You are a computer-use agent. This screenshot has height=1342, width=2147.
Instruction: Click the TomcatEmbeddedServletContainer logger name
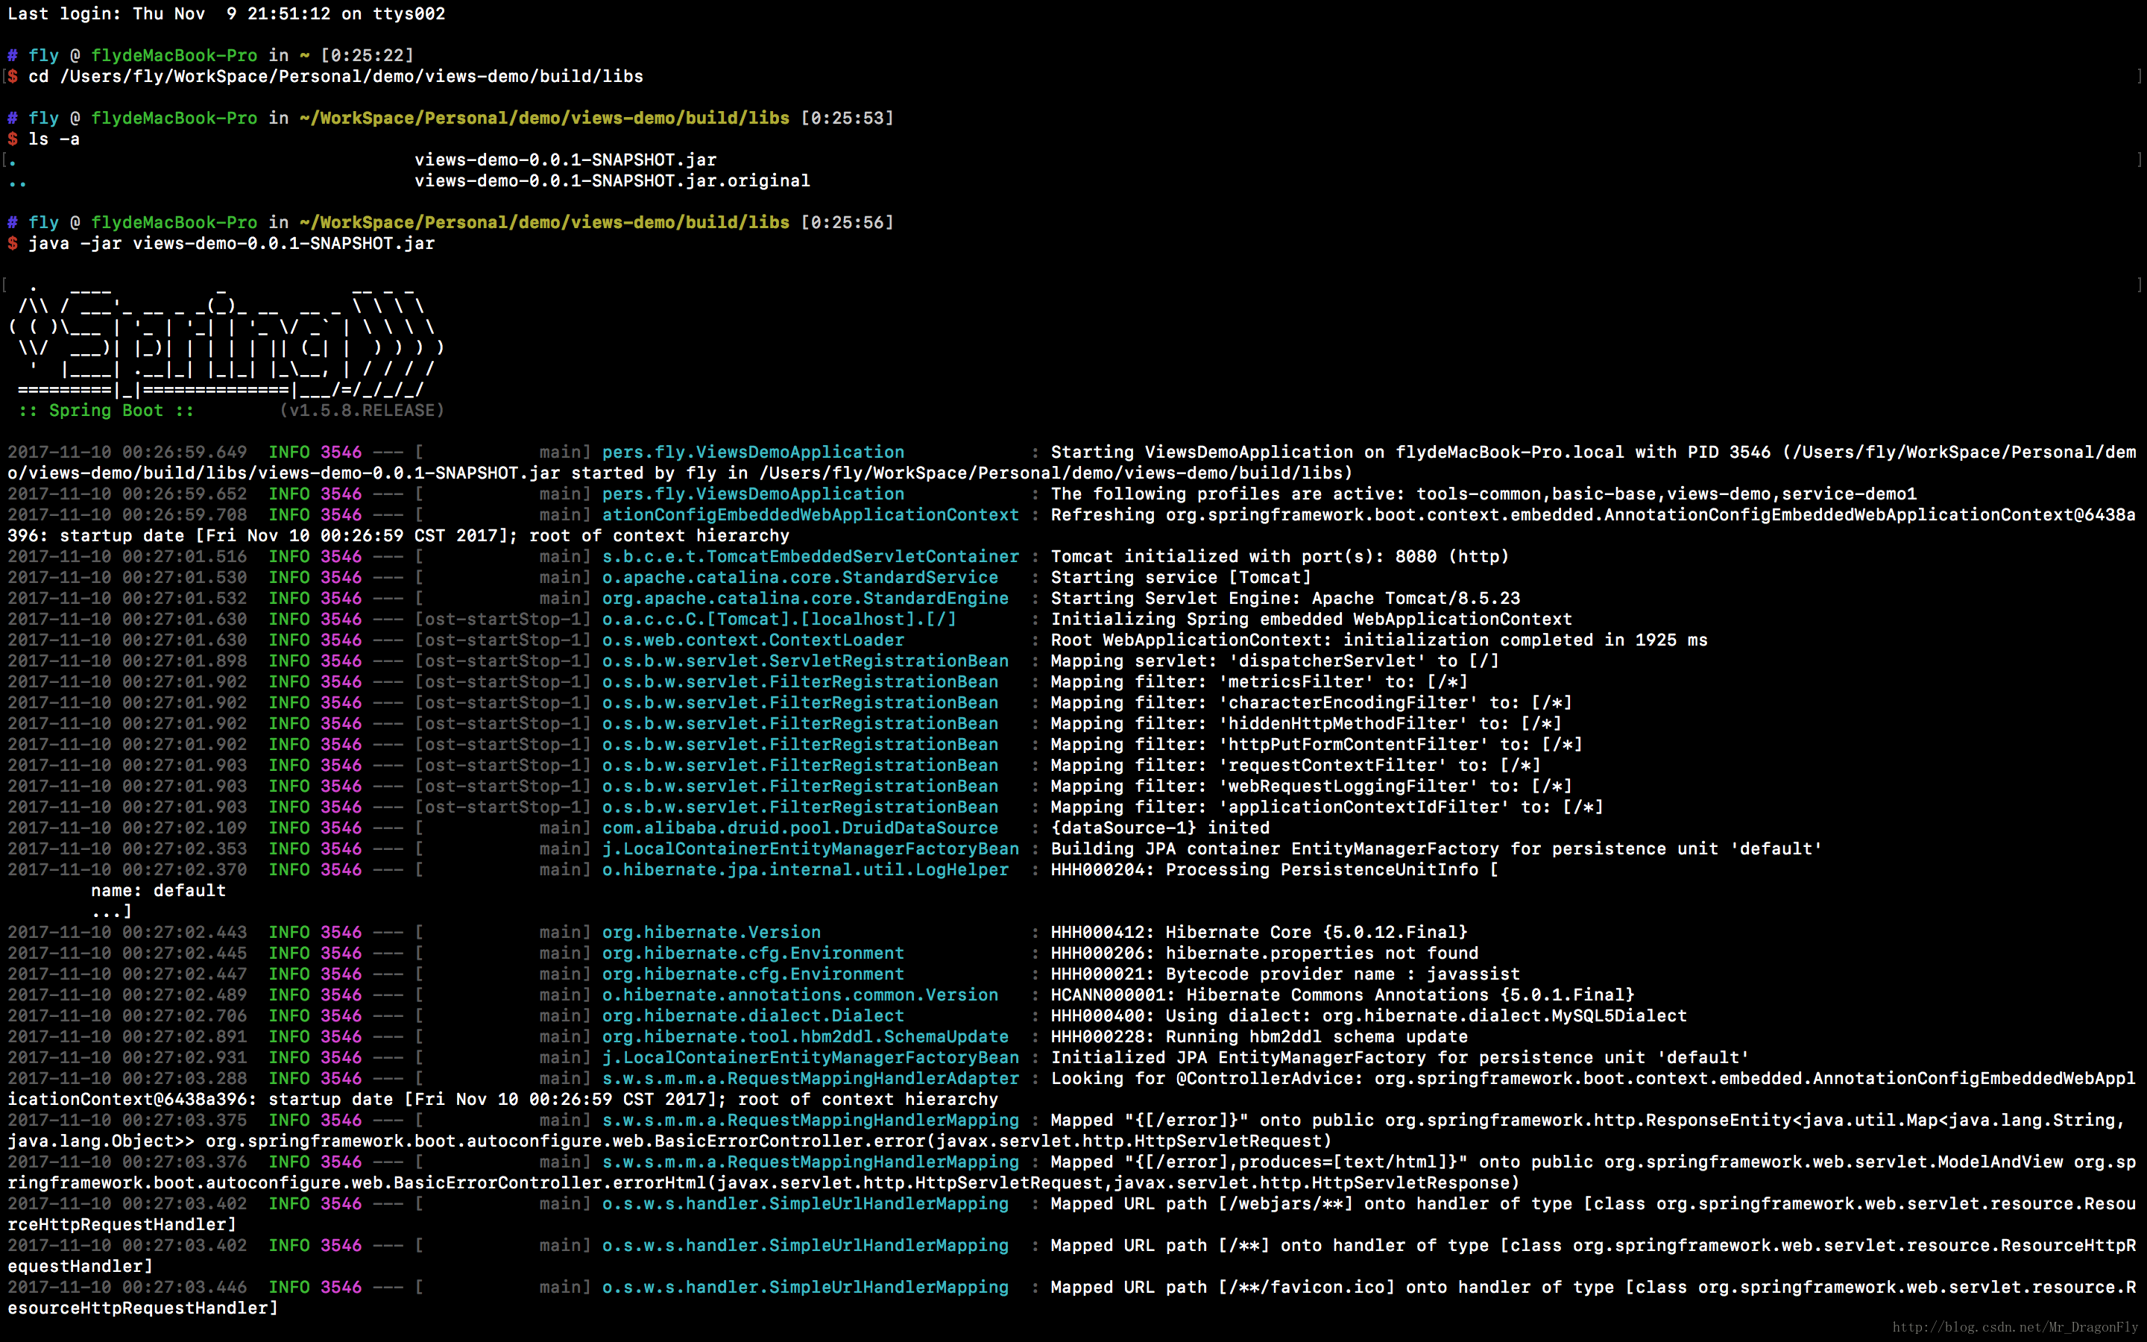coord(810,556)
